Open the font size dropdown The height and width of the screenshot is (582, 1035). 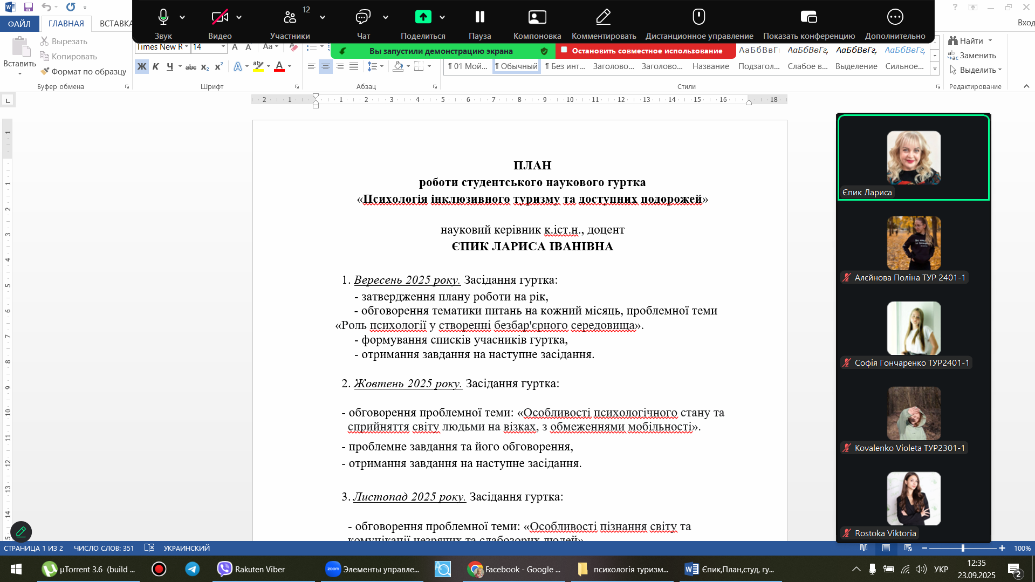pos(223,47)
